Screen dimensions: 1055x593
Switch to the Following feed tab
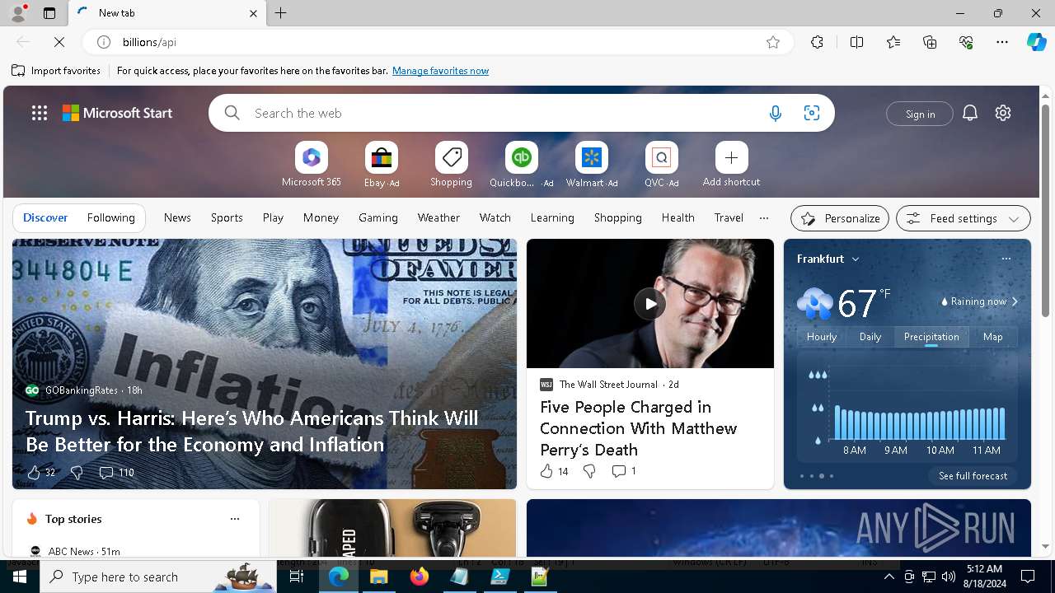click(110, 217)
